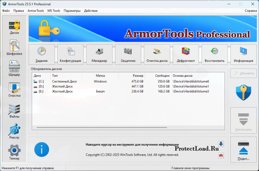Click the 350.6 GB free space value
This screenshot has height=171, width=259.
164,81
